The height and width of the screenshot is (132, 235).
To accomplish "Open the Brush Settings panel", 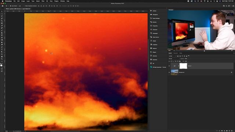I will [155, 18].
